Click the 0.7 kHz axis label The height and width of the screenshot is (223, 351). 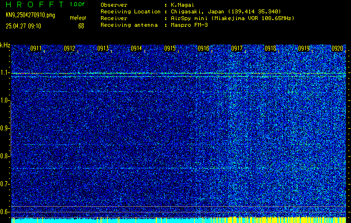(x=5, y=184)
